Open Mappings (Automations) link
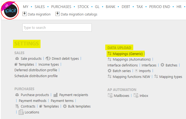The image size is (186, 119). [132, 59]
